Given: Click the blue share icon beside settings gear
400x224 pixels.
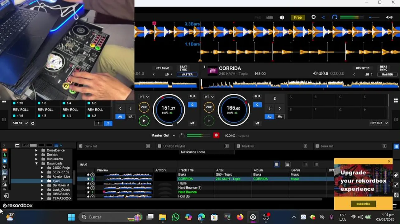Looking at the screenshot, I should (x=323, y=17).
